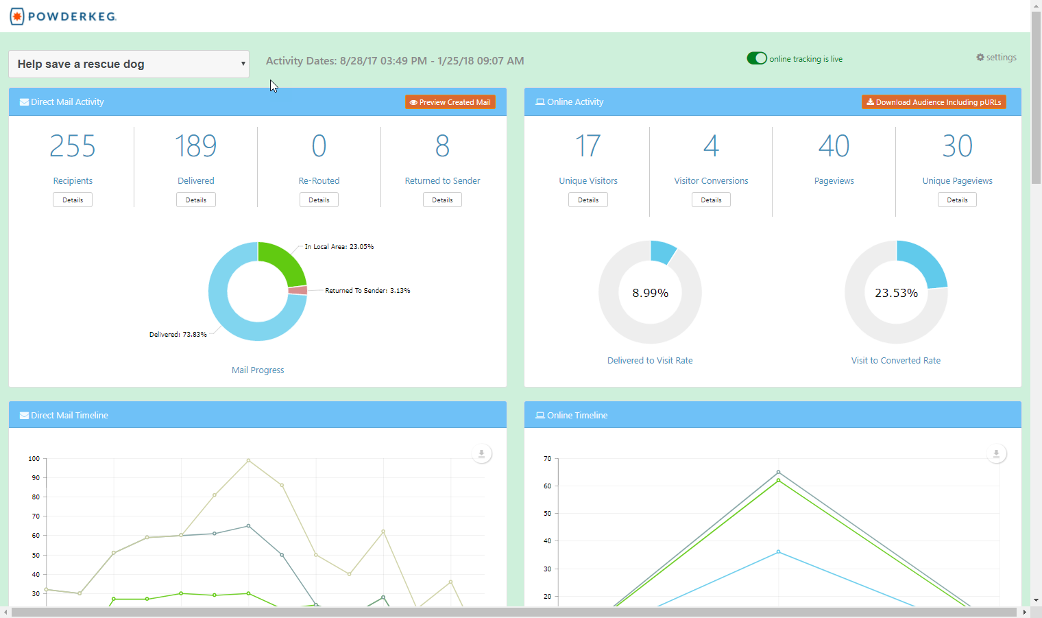Click the peak point at 100 in mail timeline
The height and width of the screenshot is (618, 1042).
click(x=248, y=460)
